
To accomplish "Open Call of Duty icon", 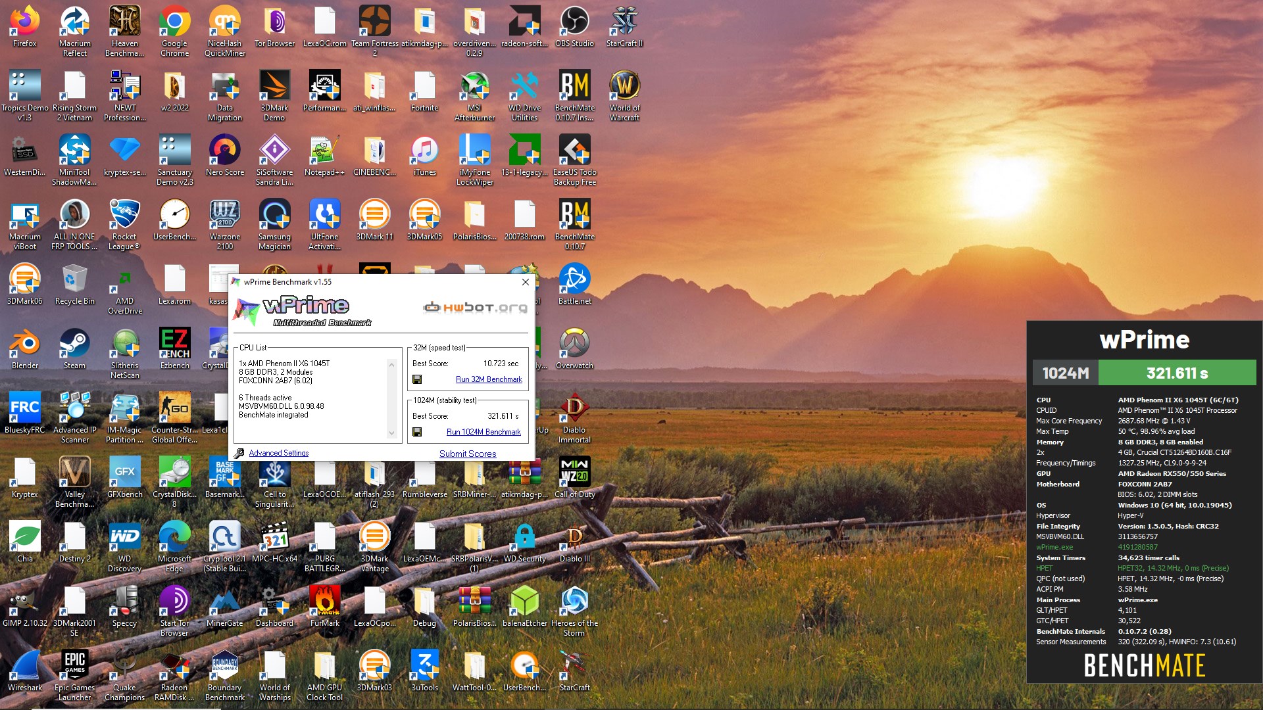I will 574,477.
